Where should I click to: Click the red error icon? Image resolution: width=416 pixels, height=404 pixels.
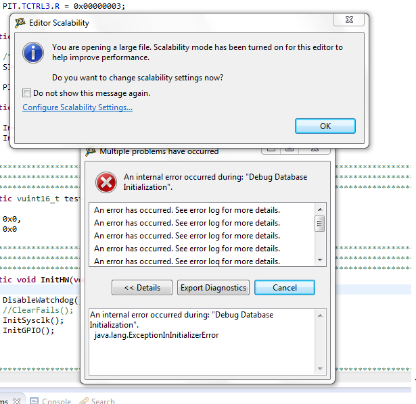click(106, 182)
